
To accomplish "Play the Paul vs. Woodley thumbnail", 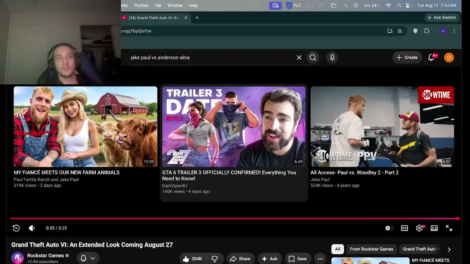I will coord(382,126).
